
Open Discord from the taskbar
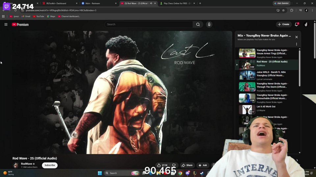(x=187, y=173)
